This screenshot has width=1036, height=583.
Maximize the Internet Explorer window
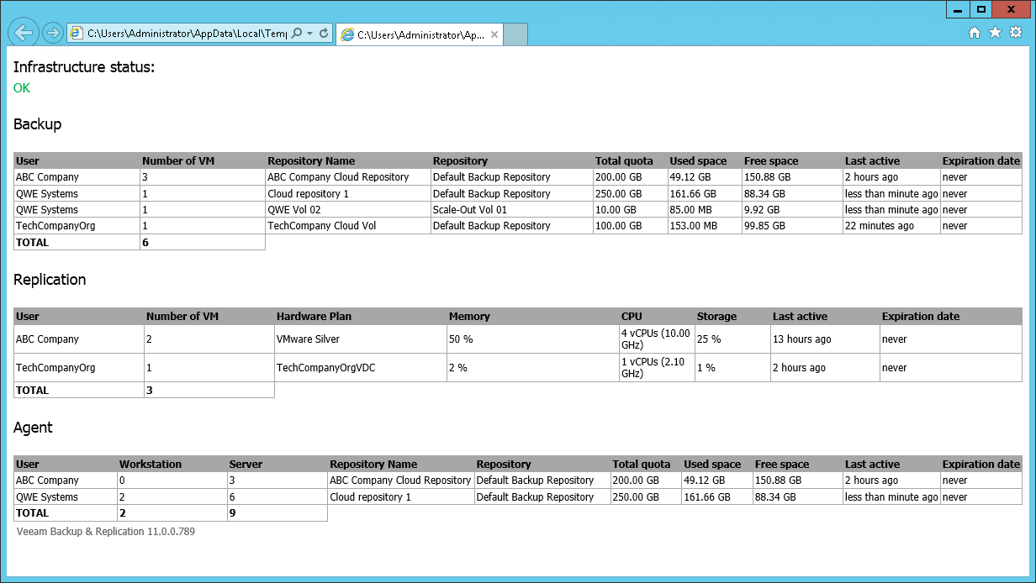980,9
